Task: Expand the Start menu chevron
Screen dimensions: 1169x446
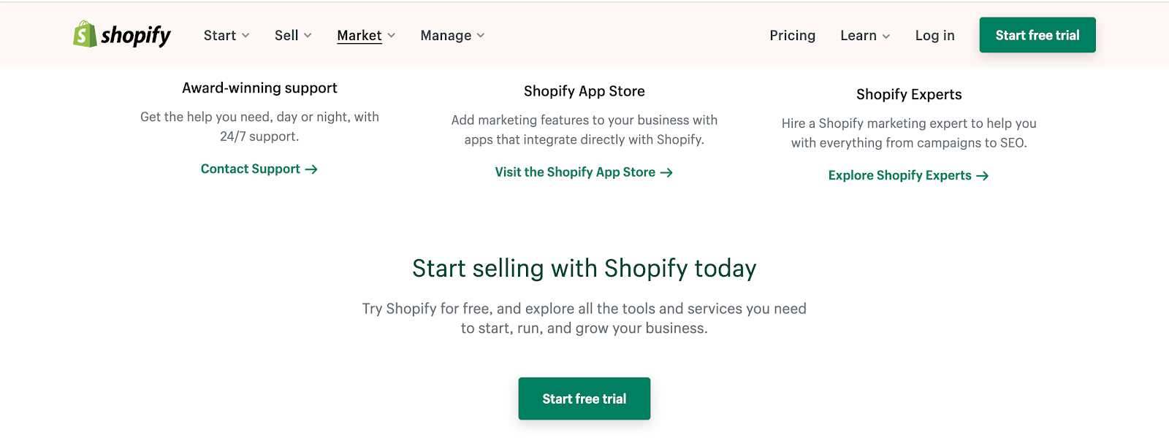Action: tap(245, 36)
